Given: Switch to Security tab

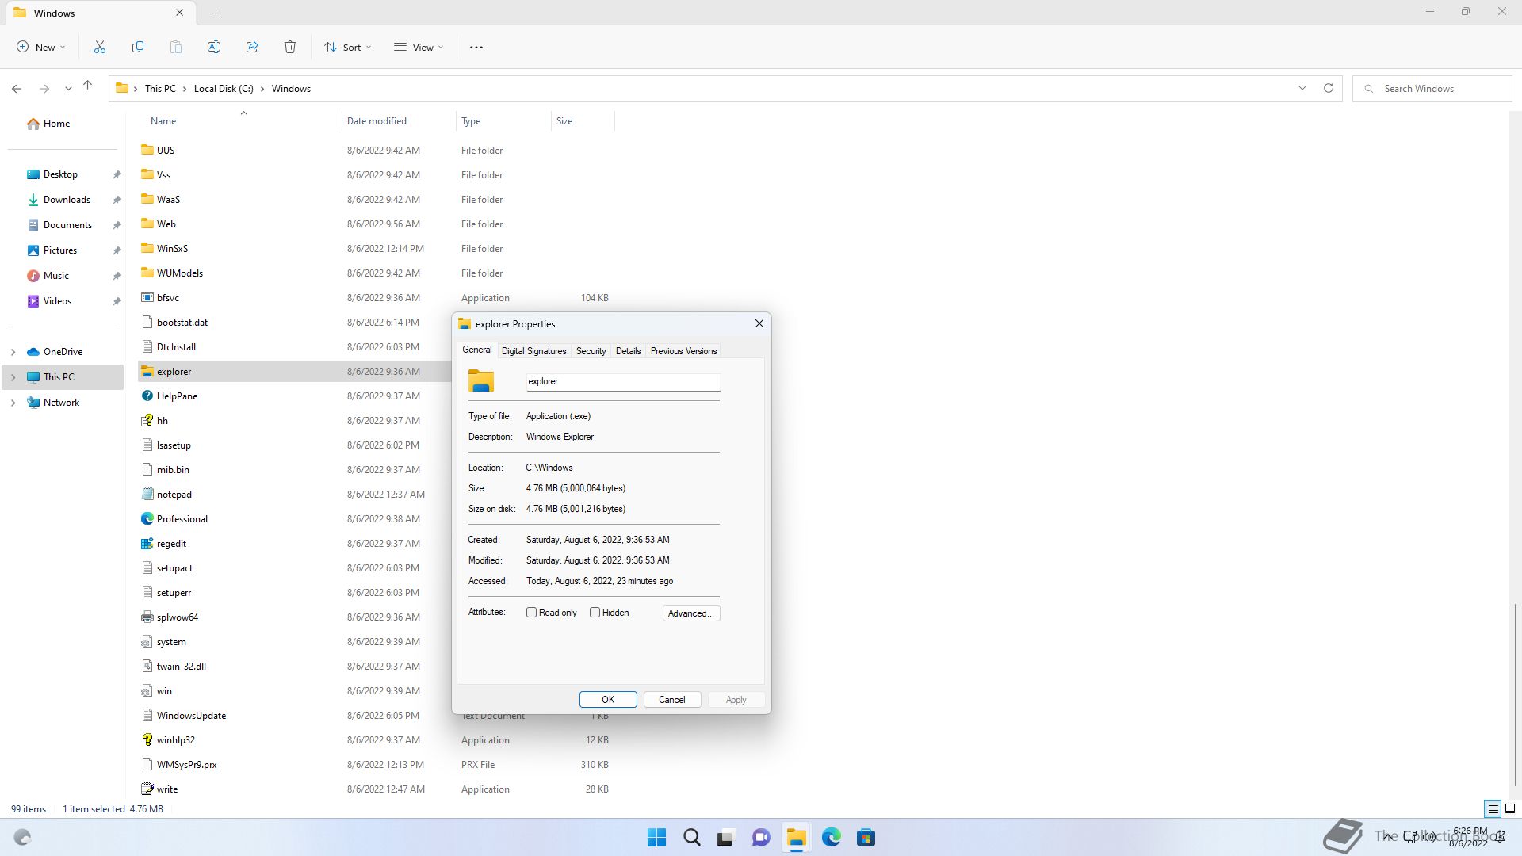Looking at the screenshot, I should (591, 351).
